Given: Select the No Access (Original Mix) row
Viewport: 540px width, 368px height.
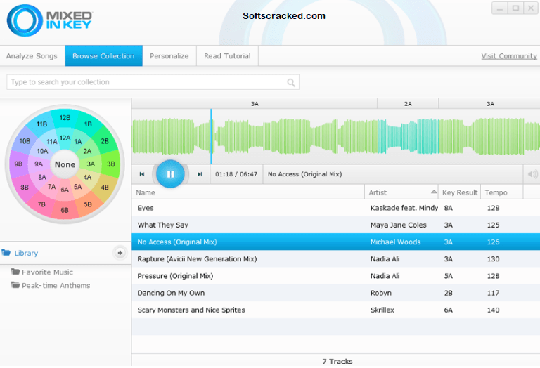Looking at the screenshot, I should pyautogui.click(x=336, y=242).
